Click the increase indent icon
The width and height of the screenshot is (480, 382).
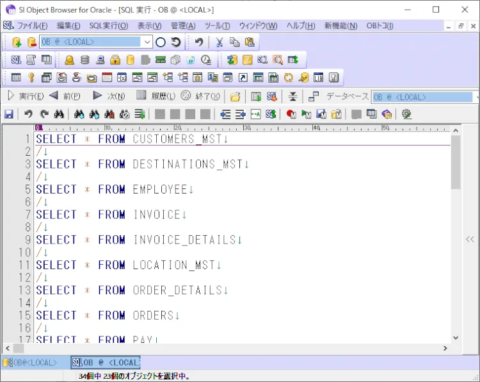pos(226,114)
